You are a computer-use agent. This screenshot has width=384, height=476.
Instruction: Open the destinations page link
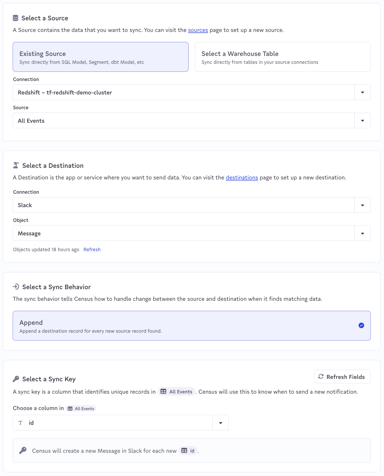pos(242,178)
